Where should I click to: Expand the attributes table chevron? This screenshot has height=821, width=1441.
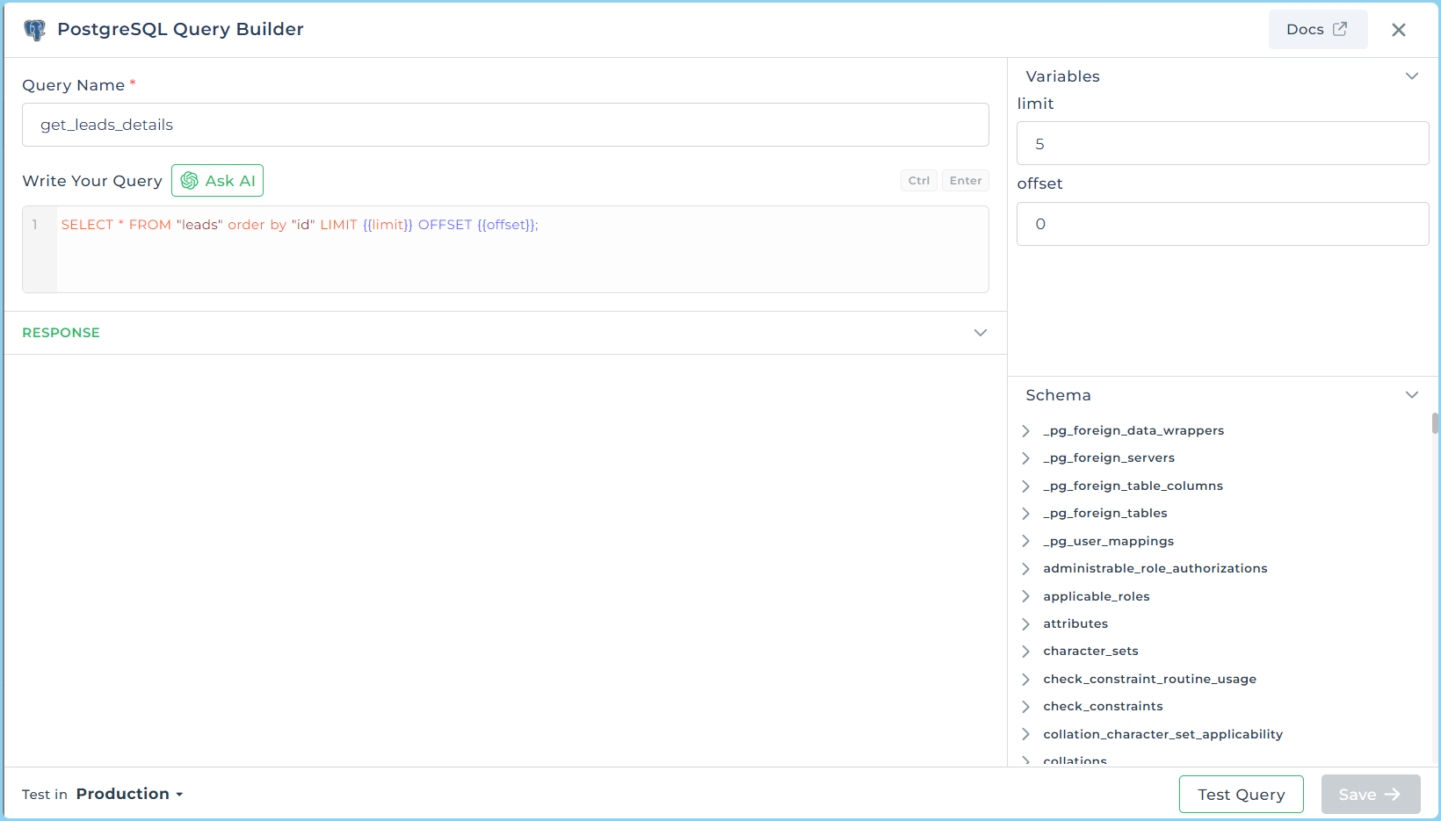point(1025,623)
